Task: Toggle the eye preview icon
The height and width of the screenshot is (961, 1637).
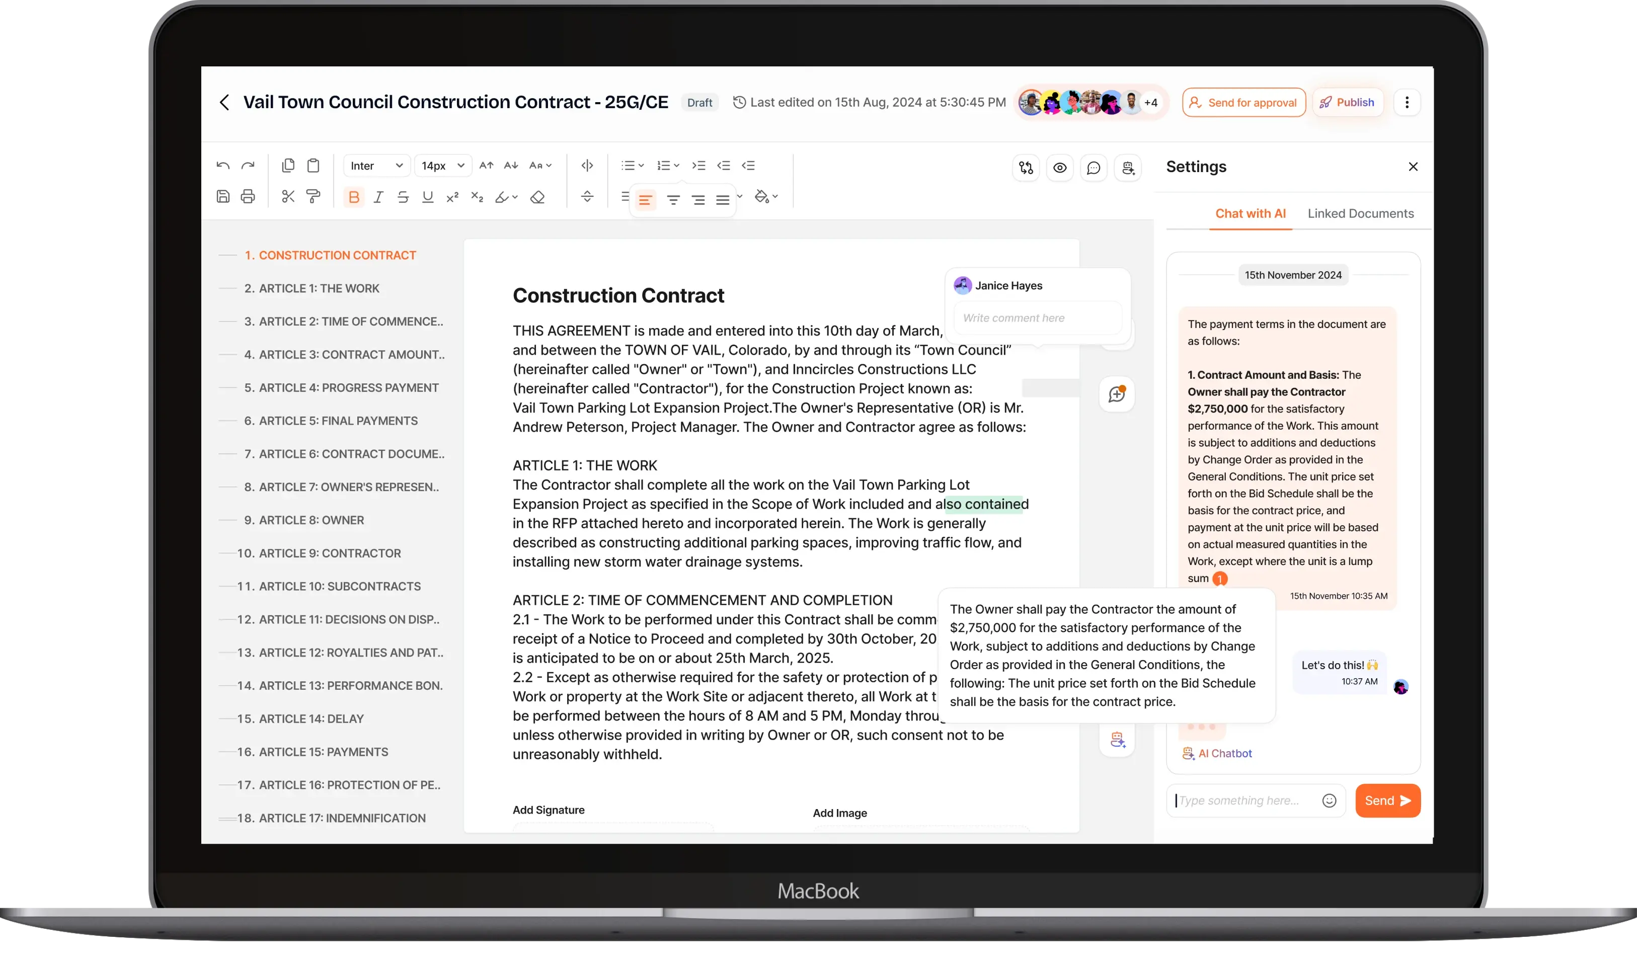Action: 1059,168
